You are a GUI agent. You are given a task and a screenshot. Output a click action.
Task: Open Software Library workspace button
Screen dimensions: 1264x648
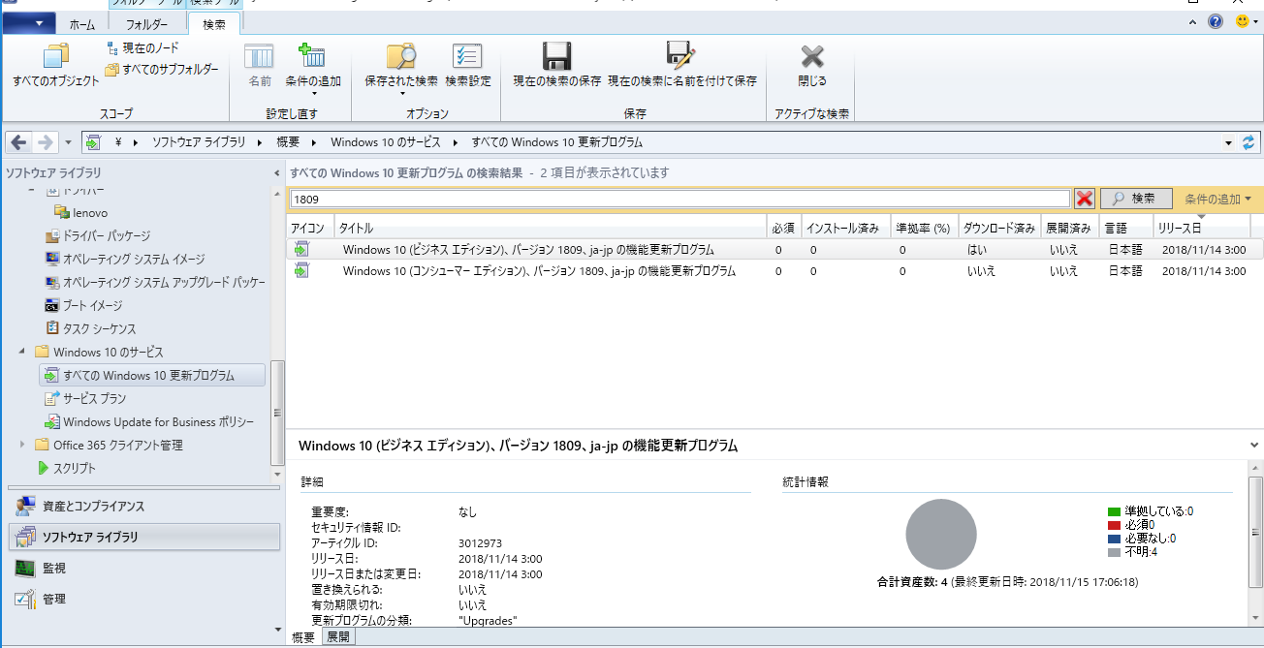pyautogui.click(x=143, y=537)
